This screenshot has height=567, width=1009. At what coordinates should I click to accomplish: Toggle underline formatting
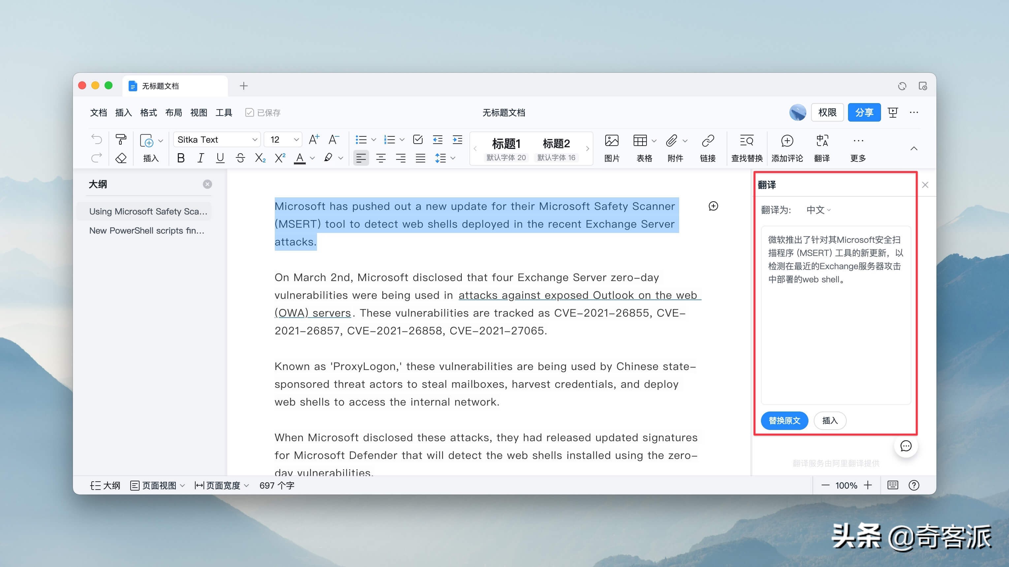220,158
